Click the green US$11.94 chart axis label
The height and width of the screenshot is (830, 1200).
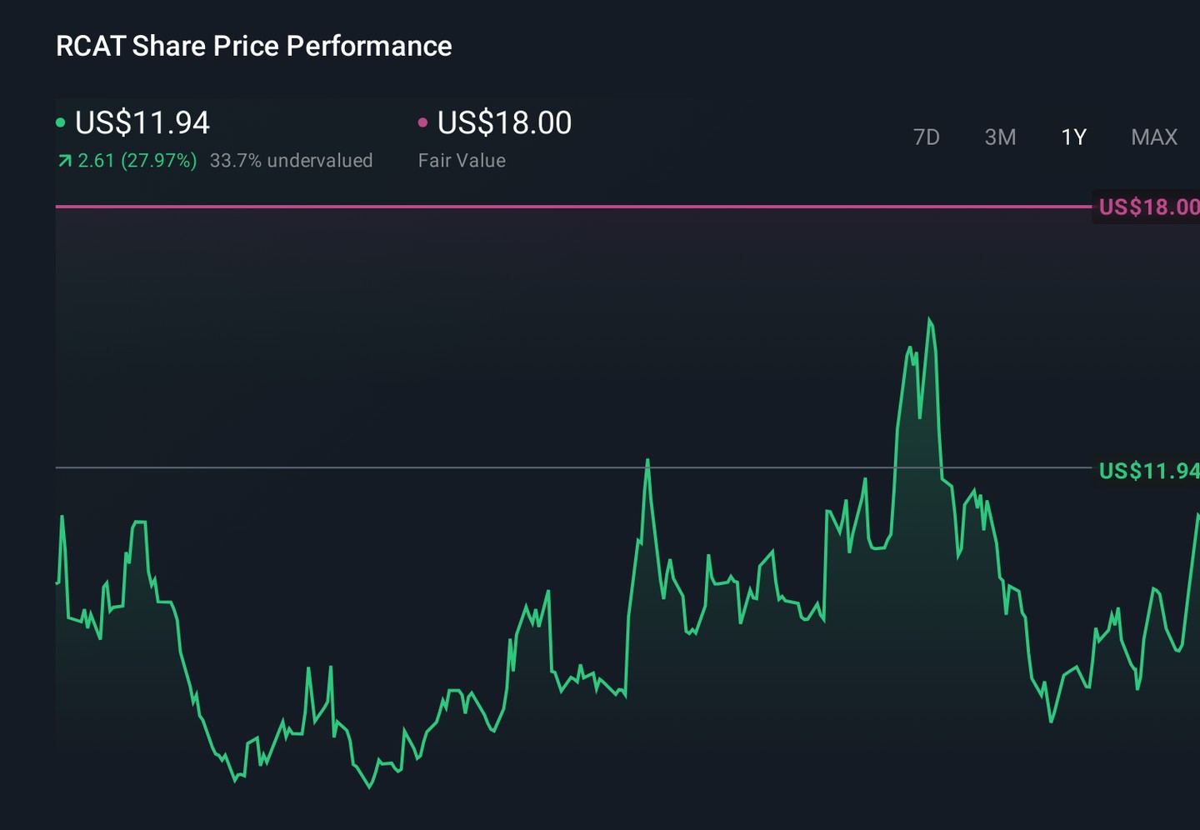[x=1148, y=471]
